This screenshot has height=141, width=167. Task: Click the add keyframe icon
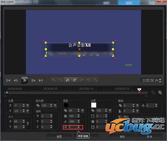coord(54,80)
